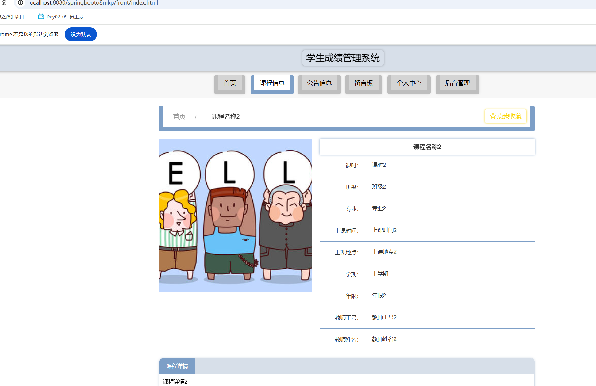Select the 课程信息 navigation tab
Viewport: 596px width, 386px height.
[272, 83]
